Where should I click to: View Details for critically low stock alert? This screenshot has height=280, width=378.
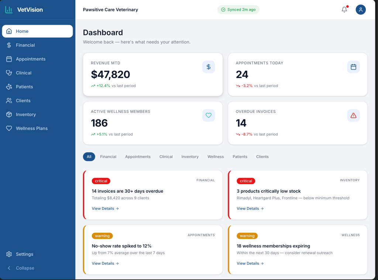[x=250, y=209]
